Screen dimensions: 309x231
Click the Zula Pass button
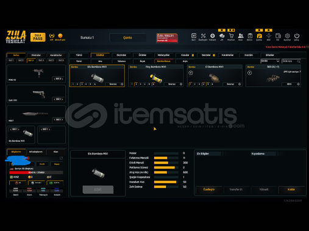pyautogui.click(x=38, y=37)
